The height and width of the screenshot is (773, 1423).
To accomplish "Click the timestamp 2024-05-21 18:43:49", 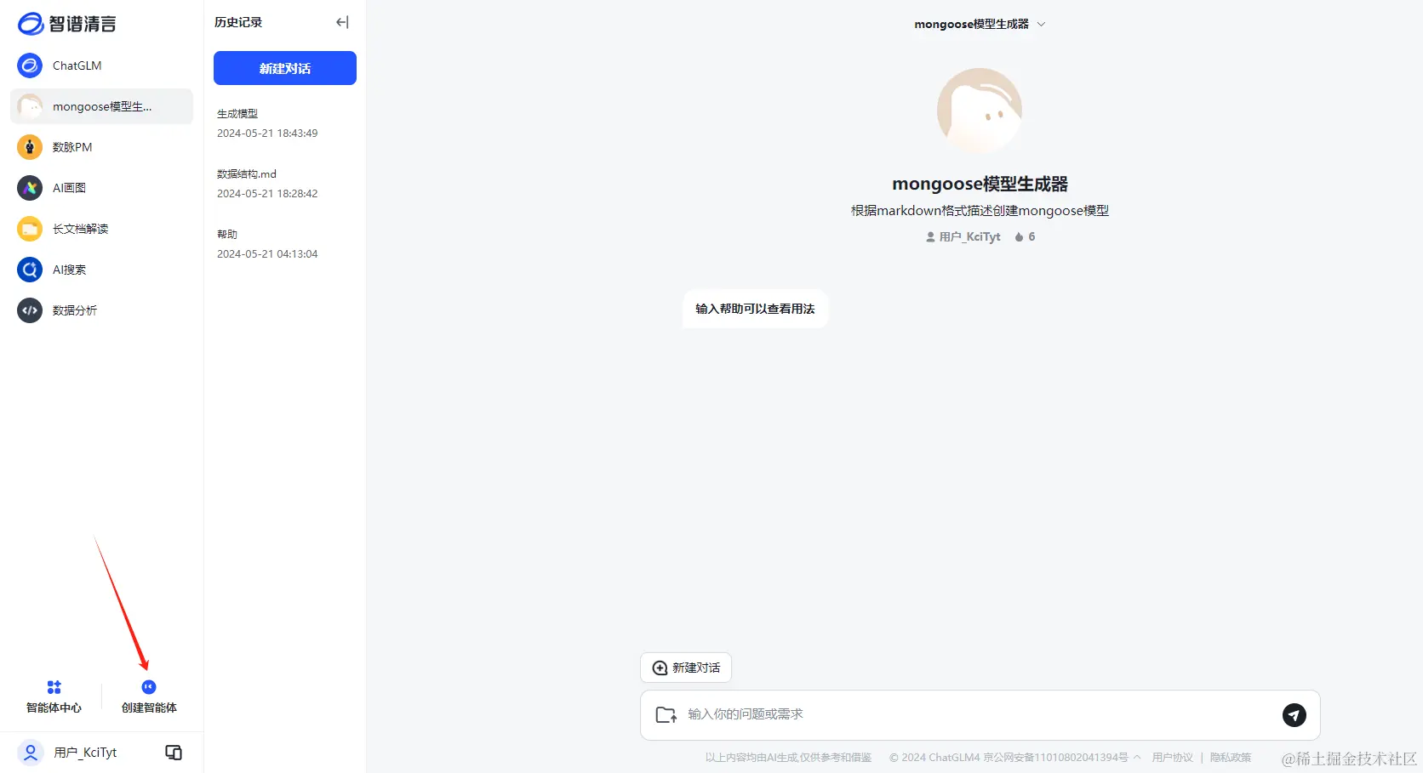I will [x=267, y=134].
